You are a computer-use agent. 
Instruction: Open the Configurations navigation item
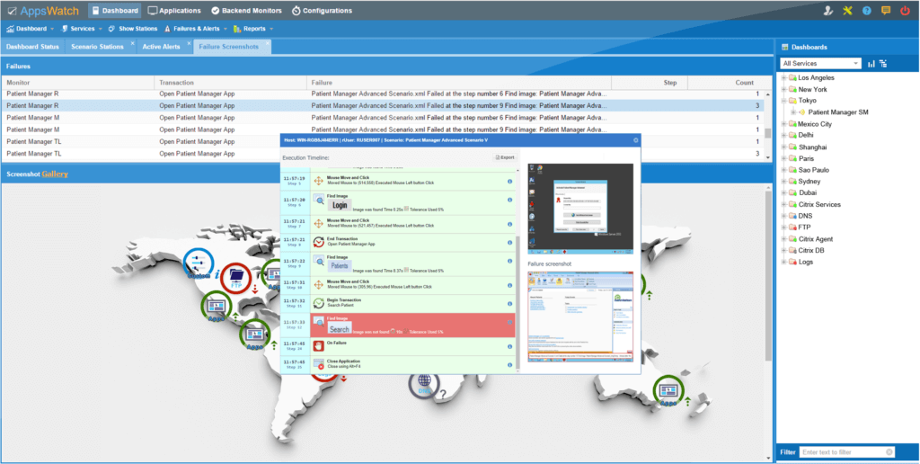[323, 11]
